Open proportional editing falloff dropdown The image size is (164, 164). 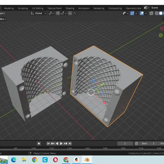(75, 13)
